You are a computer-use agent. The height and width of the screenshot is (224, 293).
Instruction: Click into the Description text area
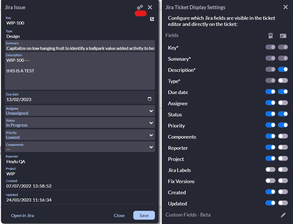[x=80, y=71]
